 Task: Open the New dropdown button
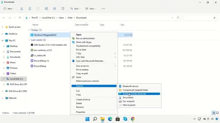[9, 9]
